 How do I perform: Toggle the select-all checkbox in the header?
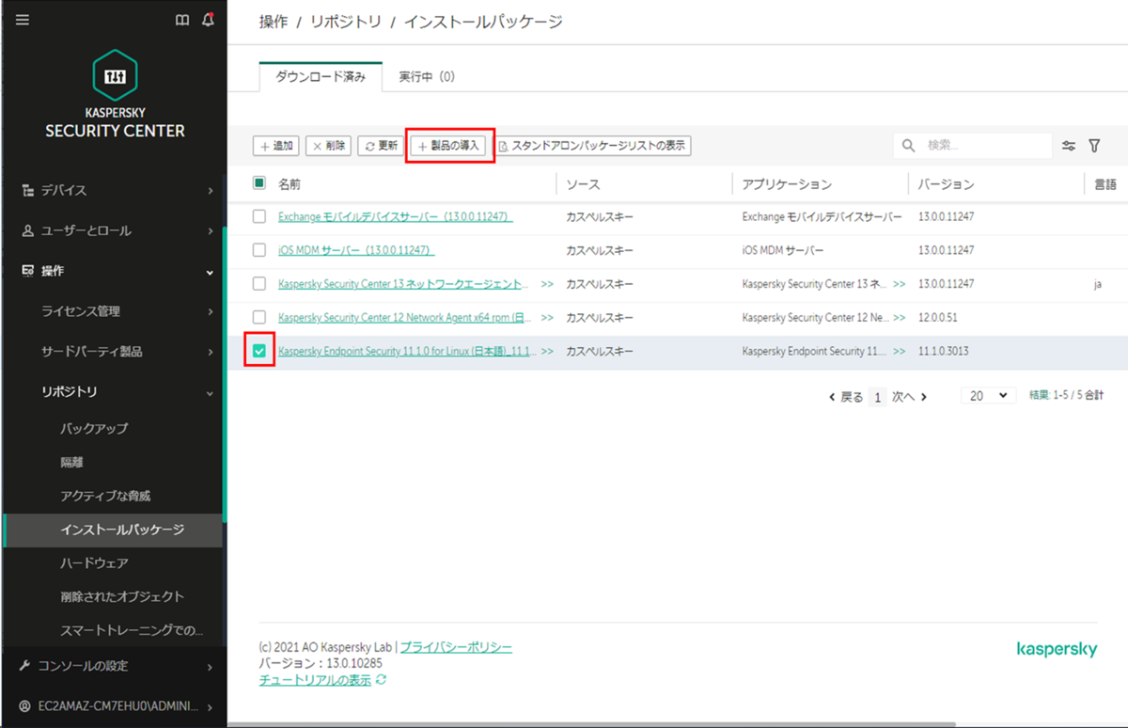(x=259, y=183)
